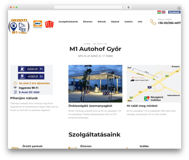
Task: Click the 'M1-es autópálya 115-ös kijáratától' paragraph
Action: 151,113
